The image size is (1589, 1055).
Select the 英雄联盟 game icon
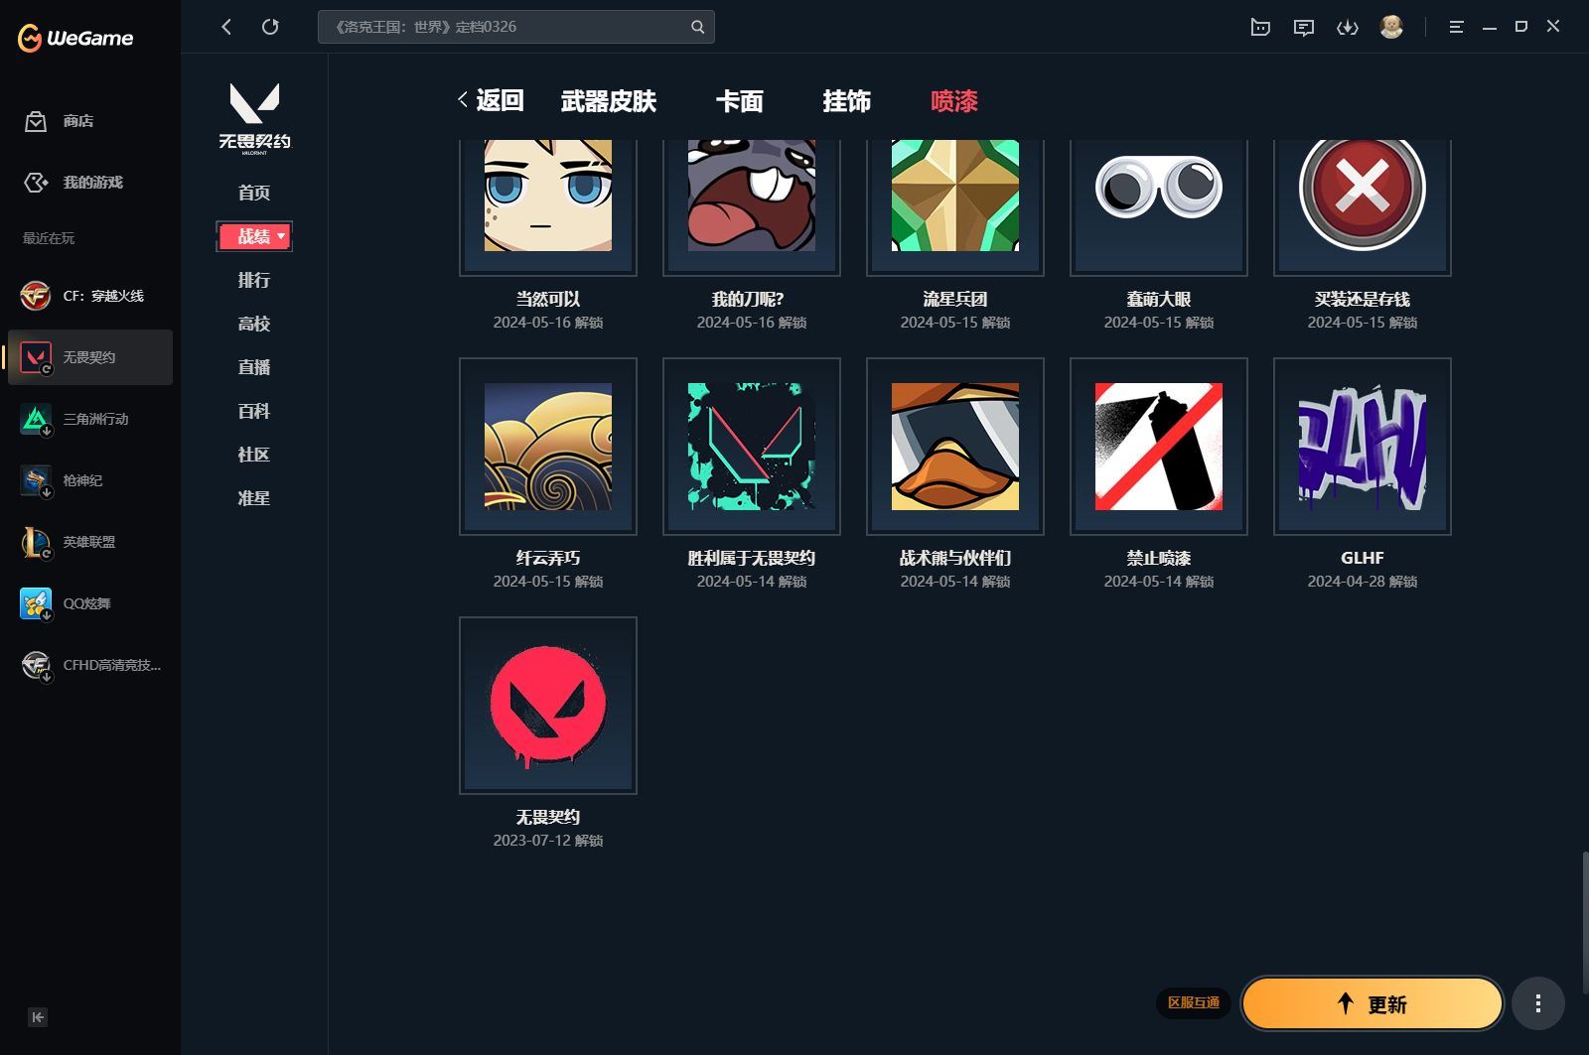click(36, 542)
